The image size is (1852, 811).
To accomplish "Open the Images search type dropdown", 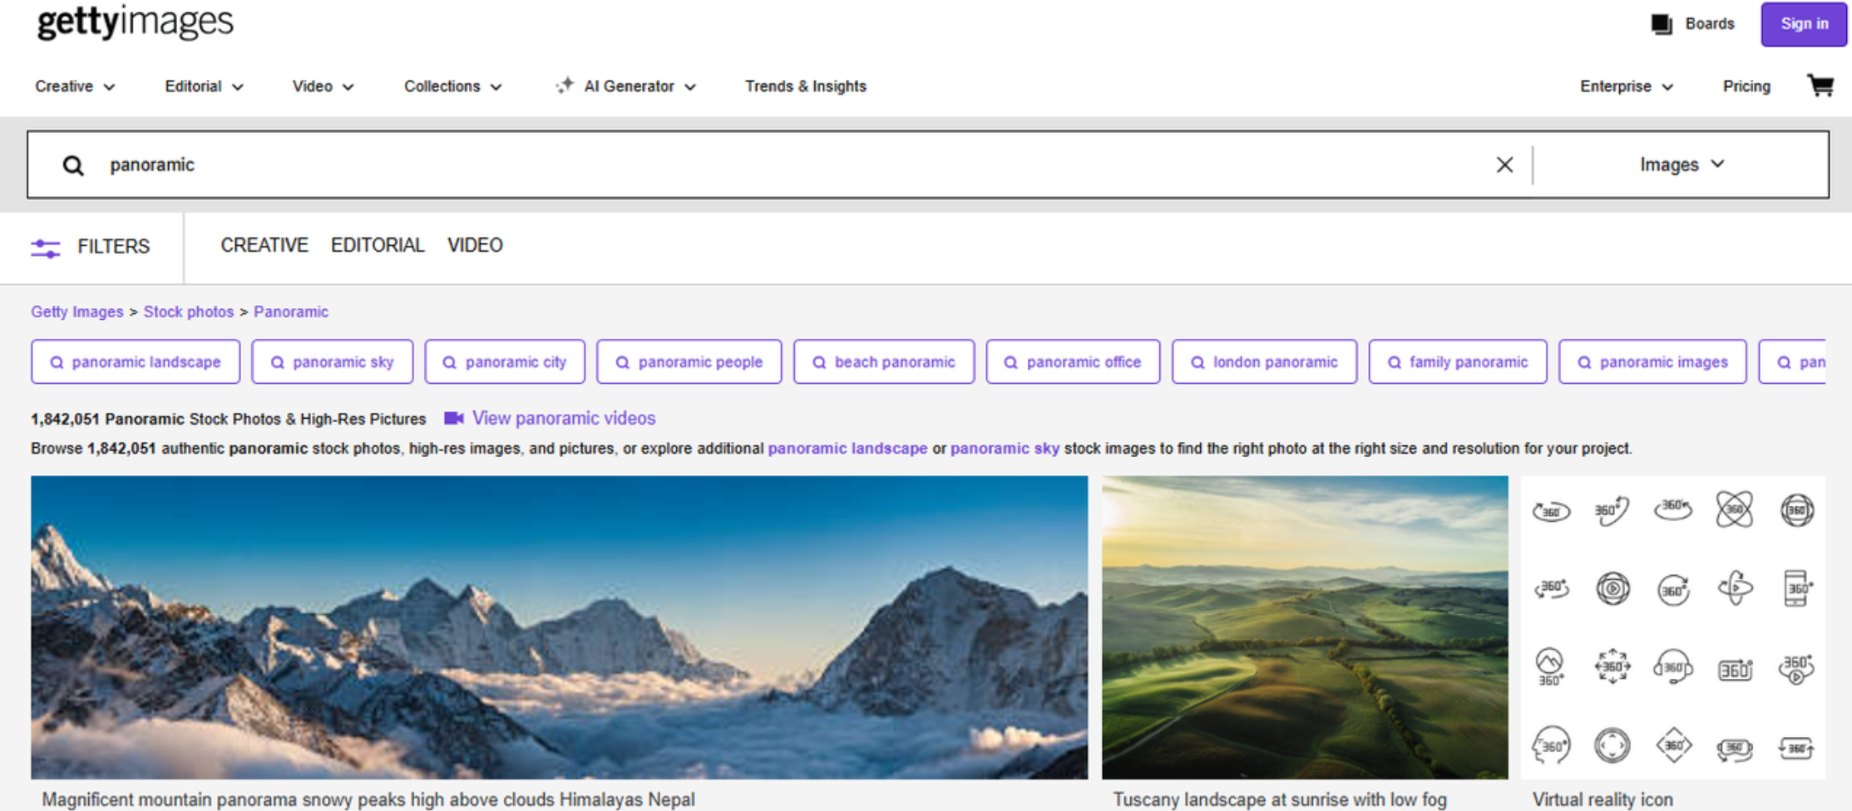I will point(1682,165).
